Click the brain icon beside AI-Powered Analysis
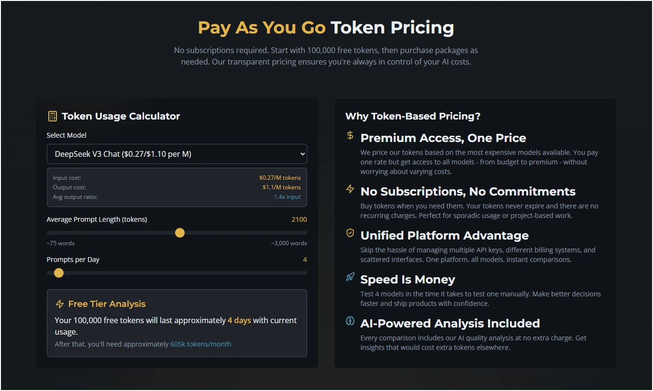653x391 pixels. 350,321
